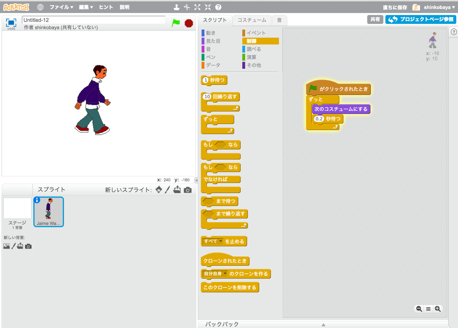Image resolution: width=458 pixels, height=328 pixels.
Task: Click the red stop sign
Action: [189, 23]
